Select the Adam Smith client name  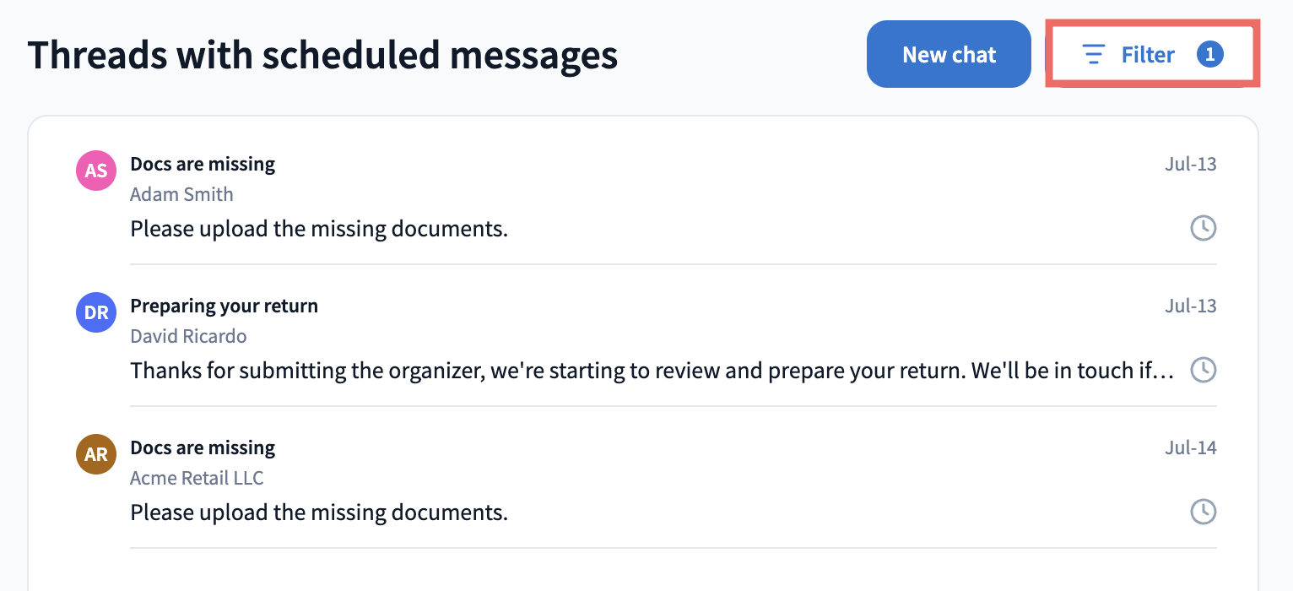pos(181,194)
